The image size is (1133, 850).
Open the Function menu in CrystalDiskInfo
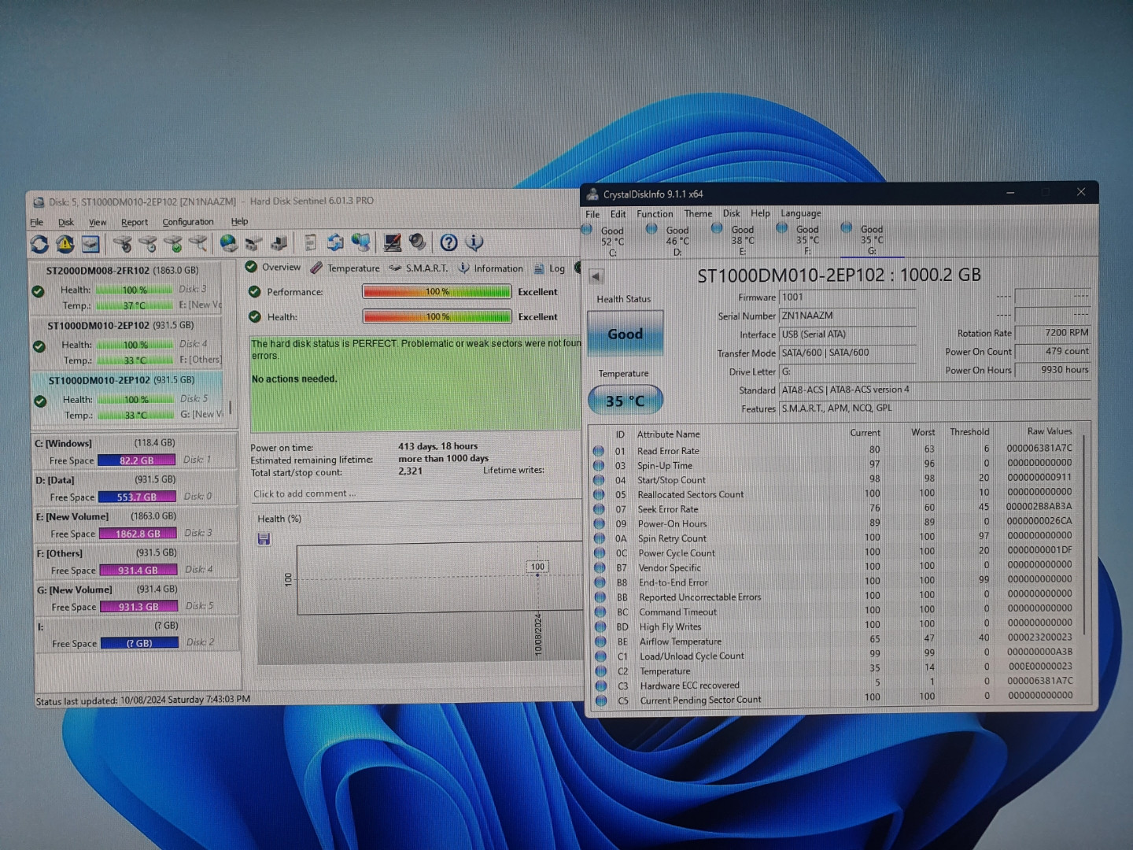655,214
